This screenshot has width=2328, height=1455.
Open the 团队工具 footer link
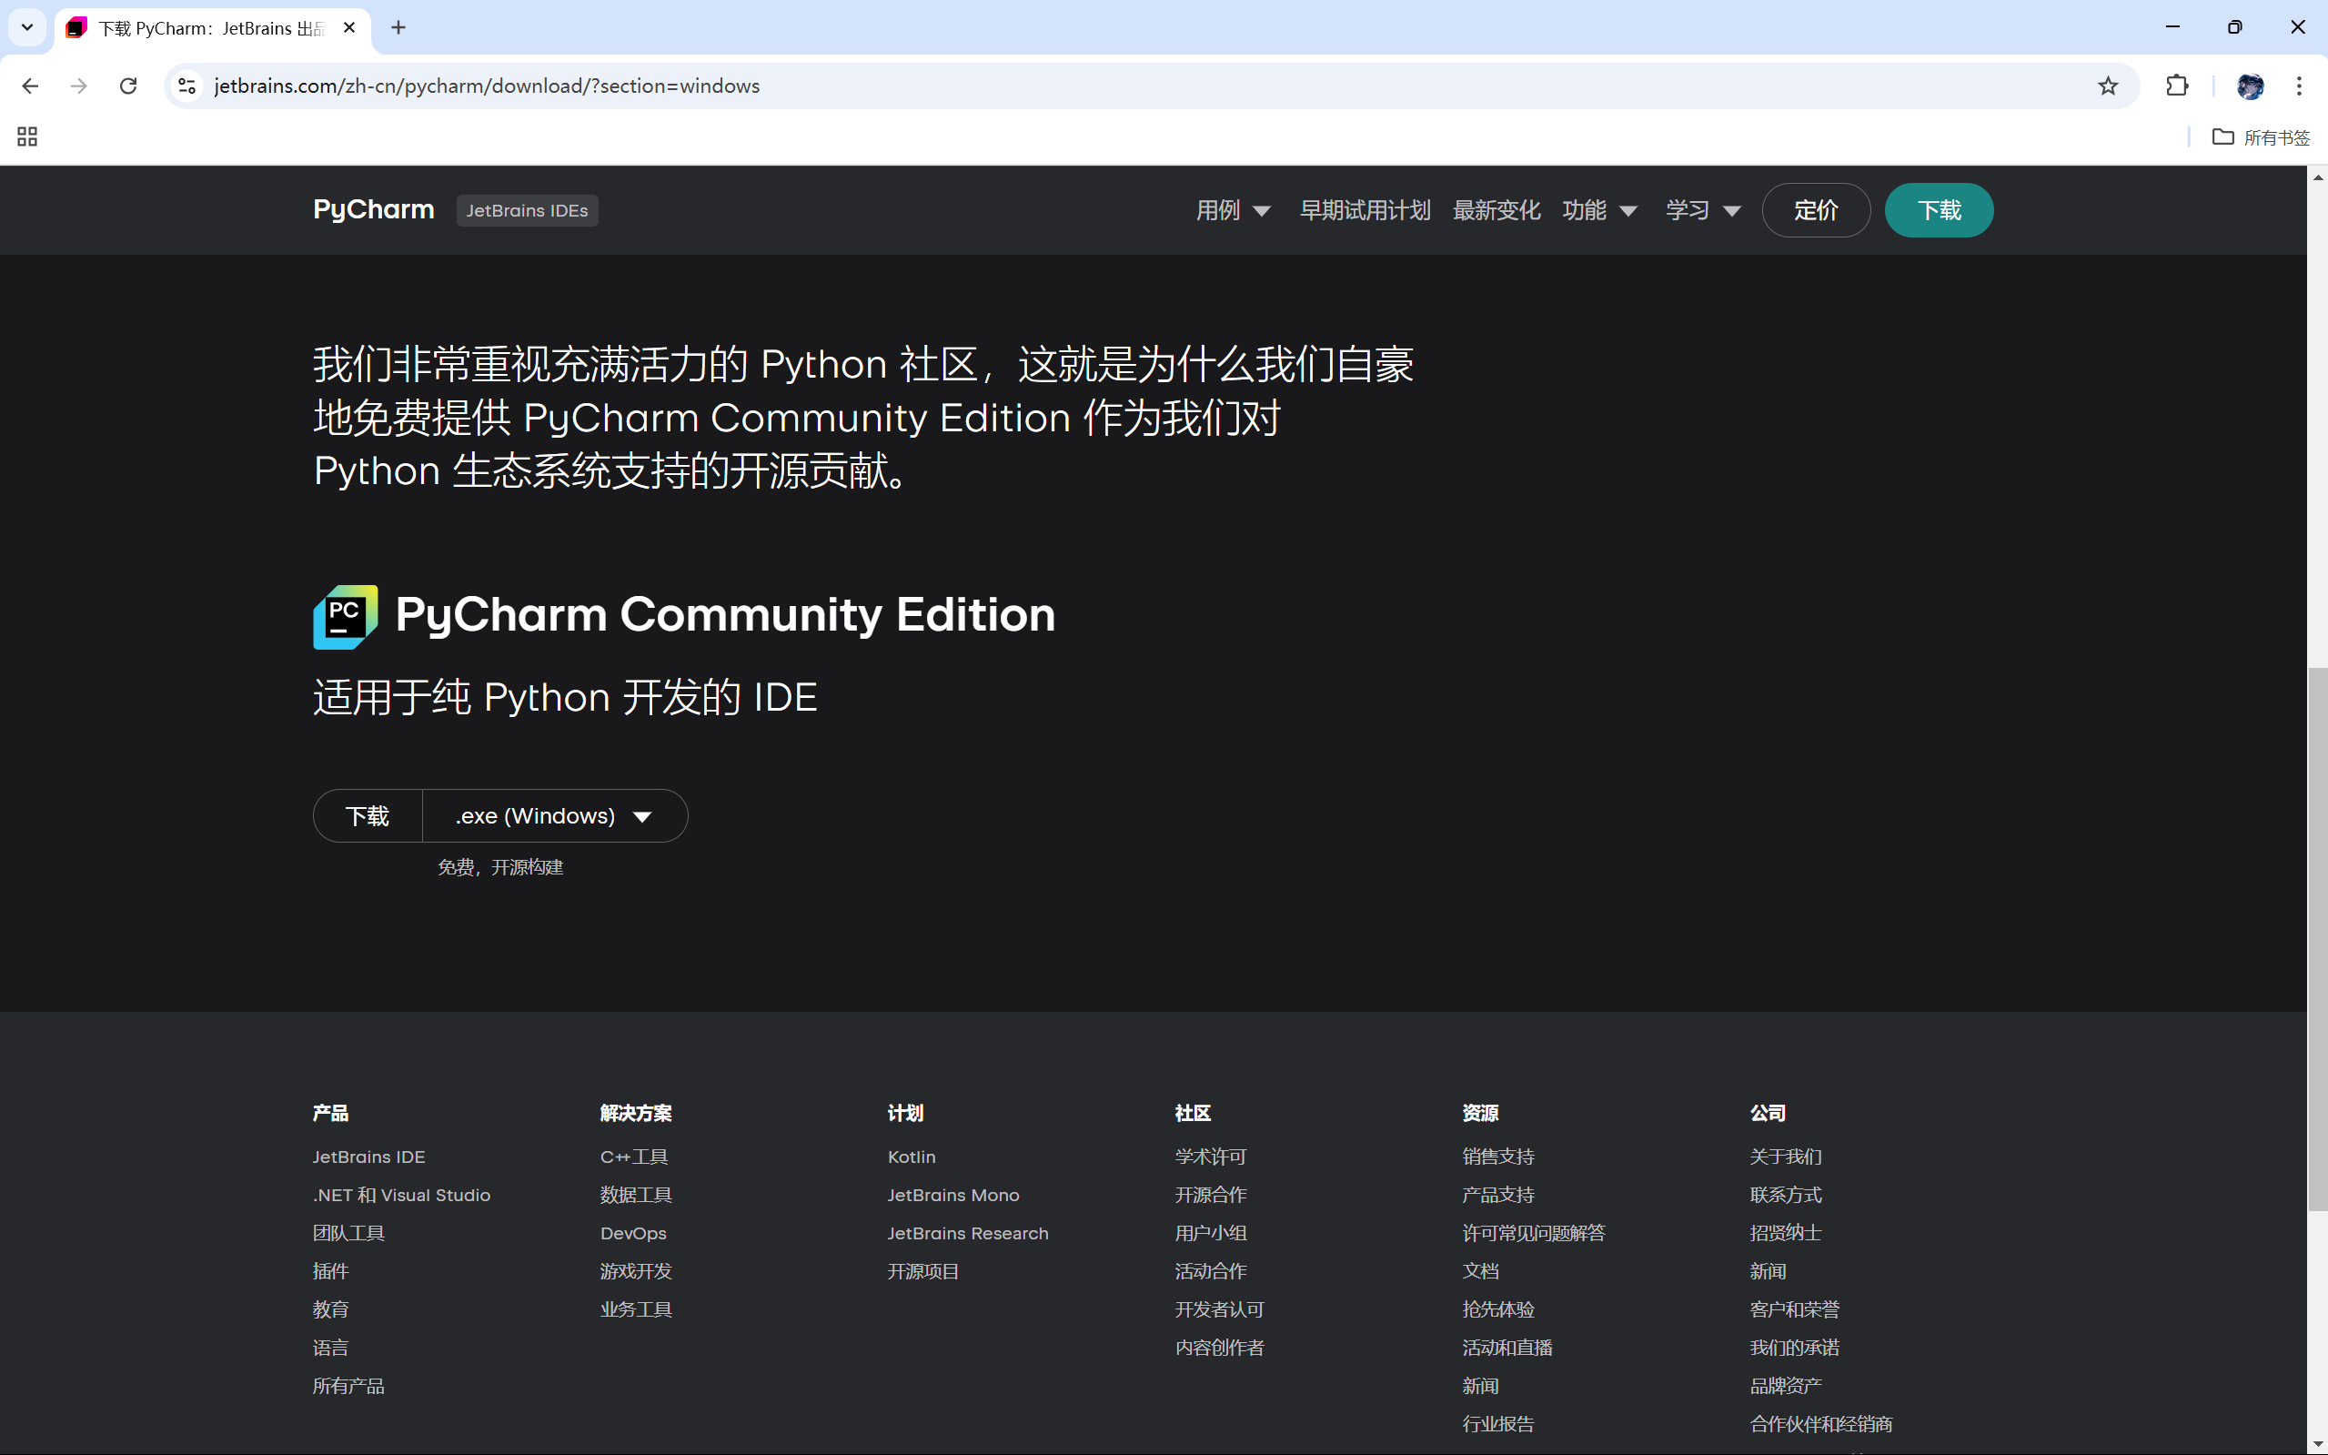(x=348, y=1233)
